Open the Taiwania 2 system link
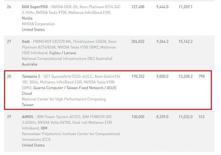The width and height of the screenshot is (221, 155). point(31,76)
